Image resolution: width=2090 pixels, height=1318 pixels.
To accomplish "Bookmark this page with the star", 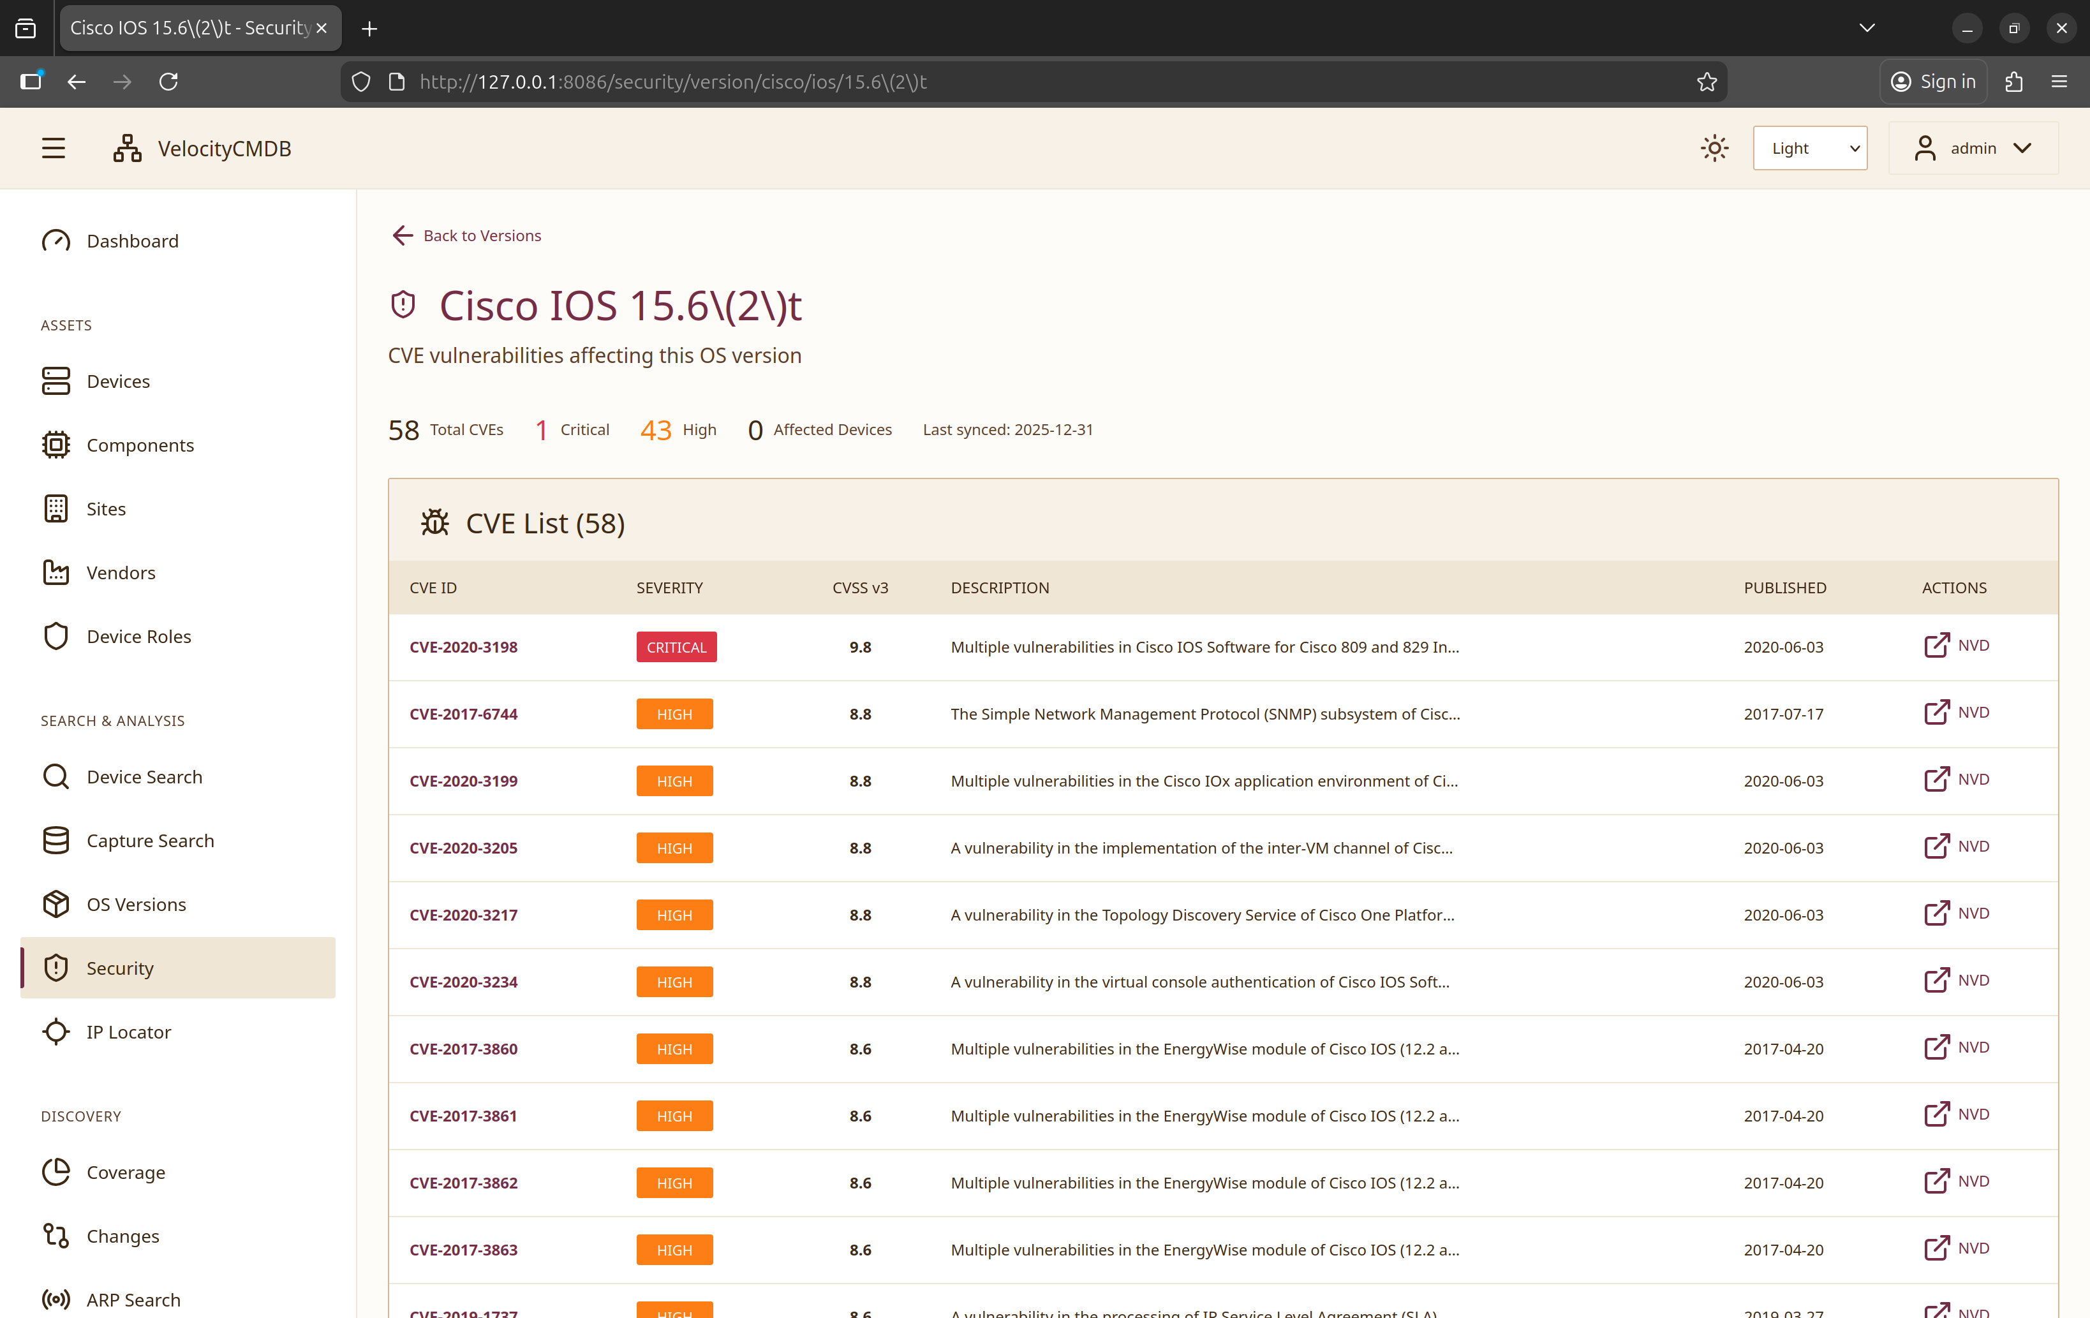I will [x=1707, y=82].
